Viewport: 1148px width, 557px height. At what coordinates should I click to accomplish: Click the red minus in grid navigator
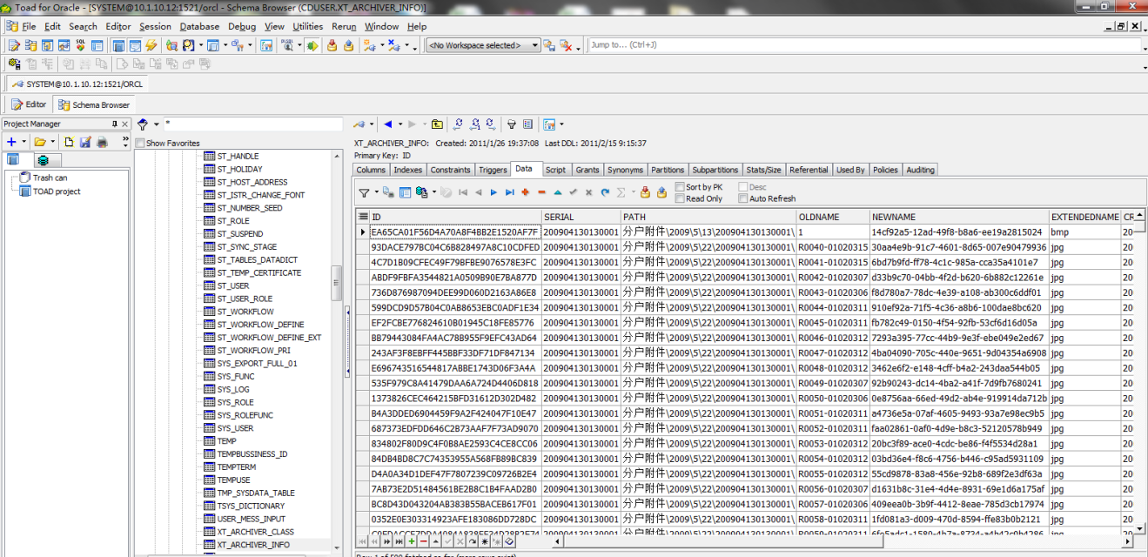tap(424, 542)
